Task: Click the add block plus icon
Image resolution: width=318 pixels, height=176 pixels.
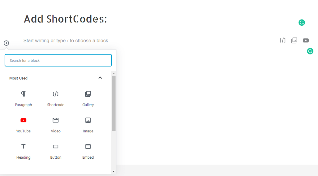Action: coord(6,43)
